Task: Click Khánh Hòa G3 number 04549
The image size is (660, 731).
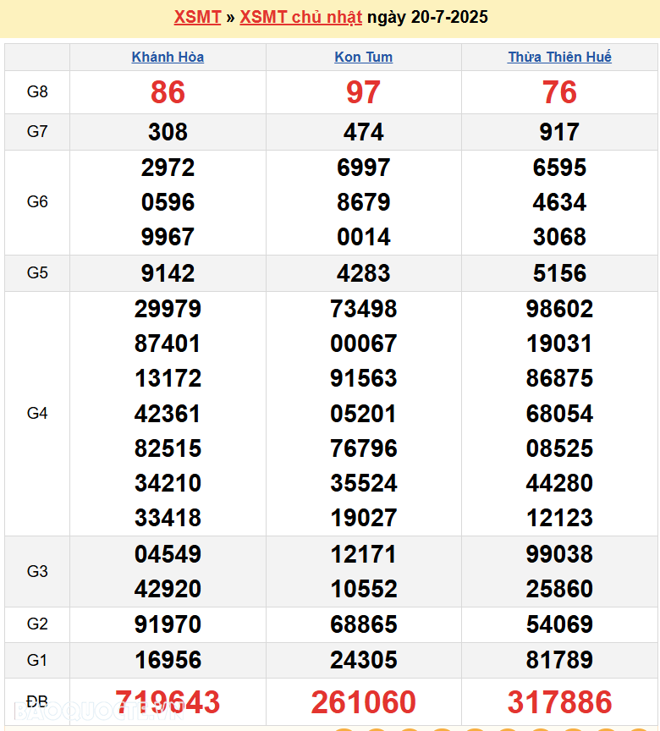Action: (168, 554)
